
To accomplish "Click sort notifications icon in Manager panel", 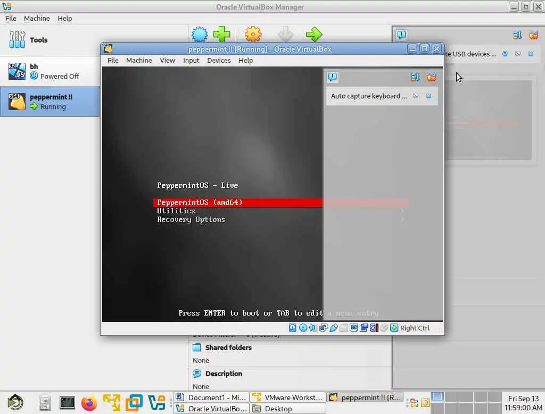I will pyautogui.click(x=517, y=35).
